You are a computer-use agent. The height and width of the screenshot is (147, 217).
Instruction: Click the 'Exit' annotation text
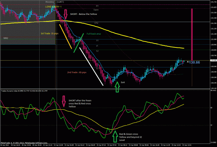123,82
